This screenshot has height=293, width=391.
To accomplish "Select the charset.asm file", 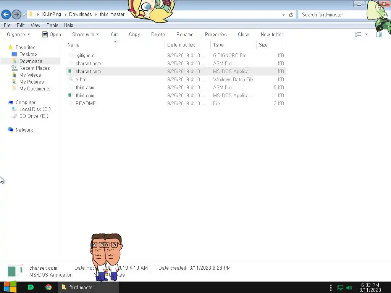I will click(176, 63).
